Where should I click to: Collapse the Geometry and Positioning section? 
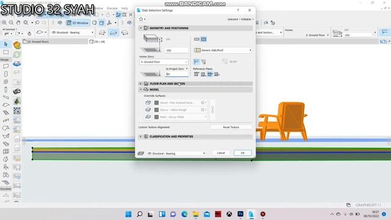(x=141, y=28)
